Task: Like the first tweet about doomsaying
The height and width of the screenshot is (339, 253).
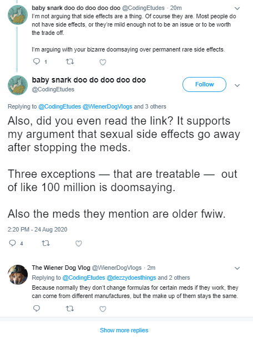Action: point(103,62)
